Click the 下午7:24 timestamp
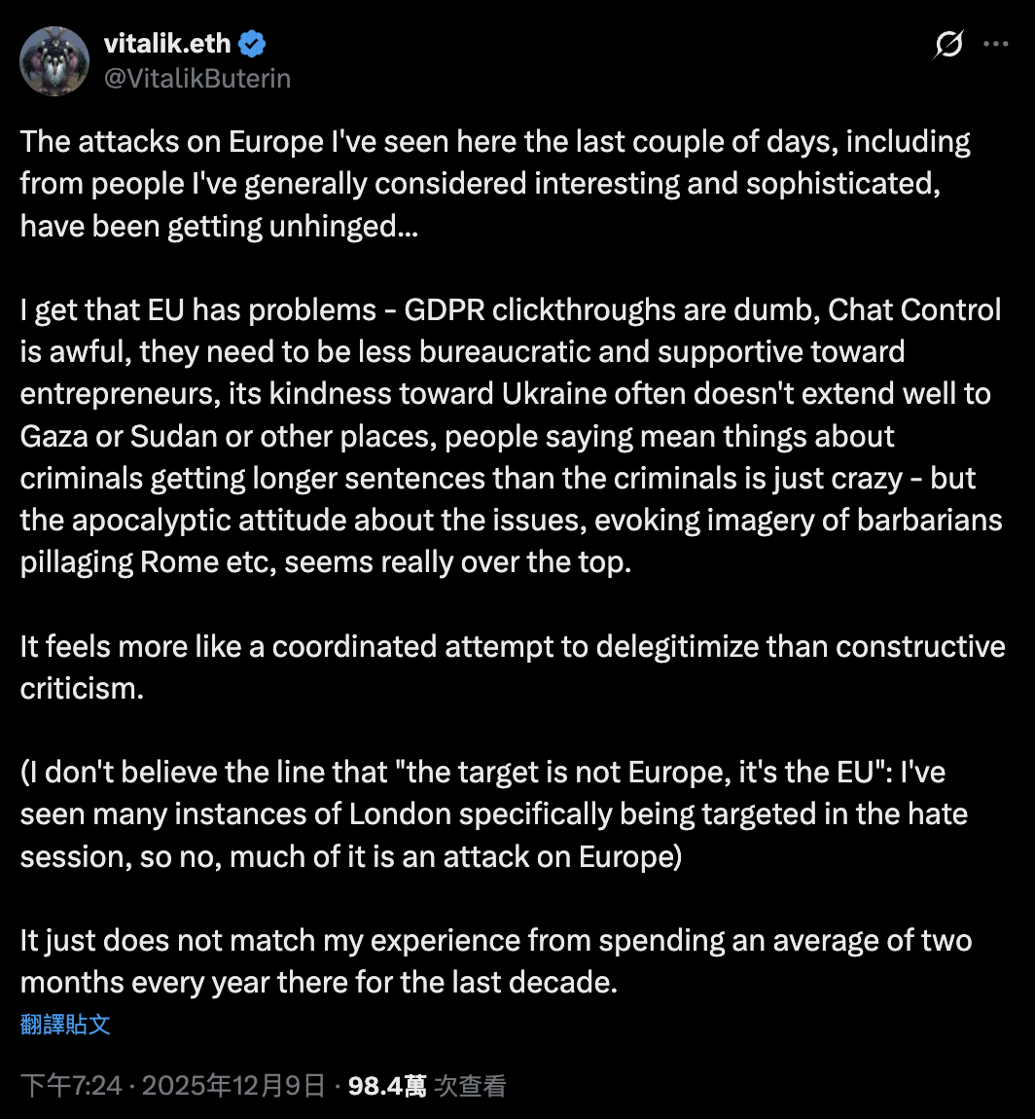Screen dimensions: 1035x1119 tap(71, 1086)
